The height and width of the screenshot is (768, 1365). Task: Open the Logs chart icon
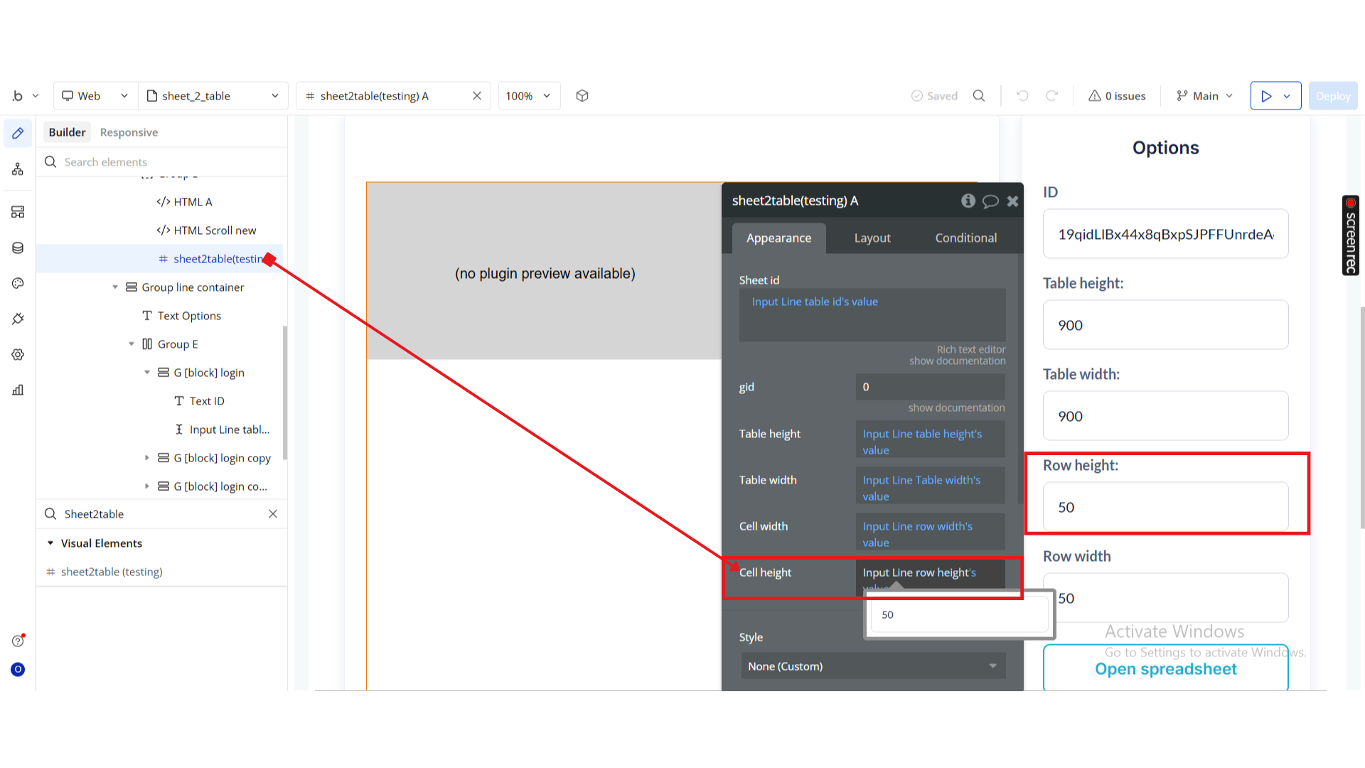[x=18, y=390]
